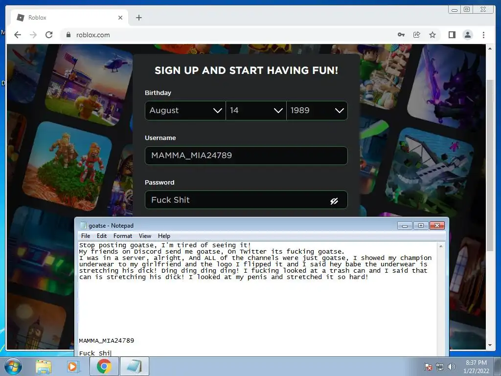Viewport: 501px width, 376px height.
Task: Minimize the Chrome window
Action: 455,10
